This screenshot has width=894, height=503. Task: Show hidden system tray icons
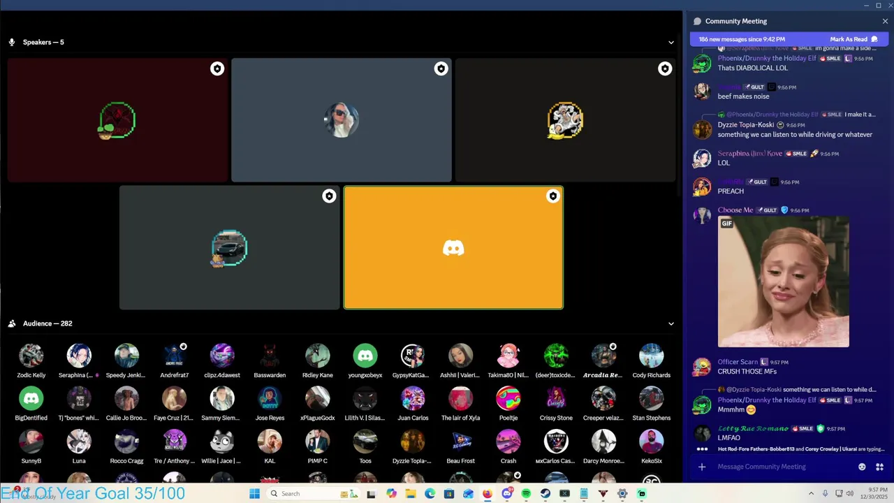pos(811,493)
